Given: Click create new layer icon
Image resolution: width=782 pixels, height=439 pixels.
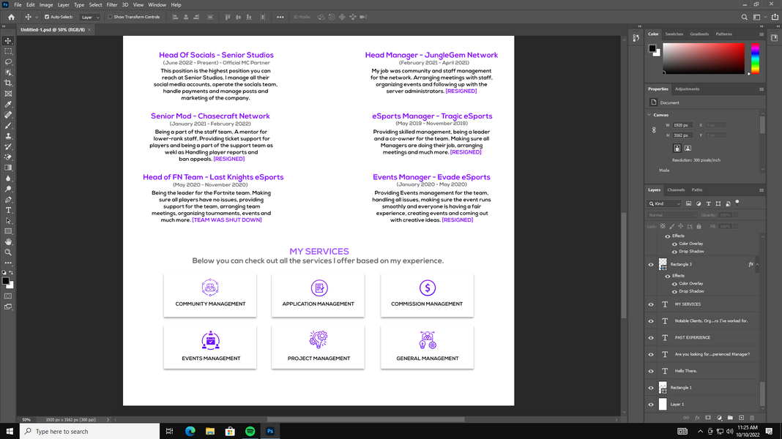Looking at the screenshot, I should 741,418.
